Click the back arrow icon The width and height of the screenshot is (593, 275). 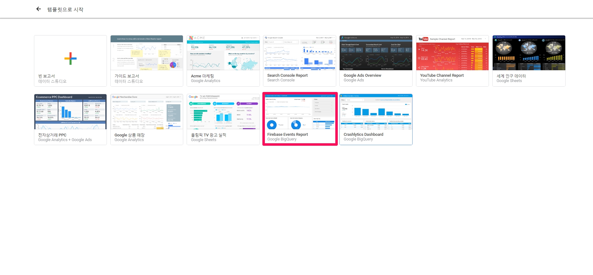39,9
